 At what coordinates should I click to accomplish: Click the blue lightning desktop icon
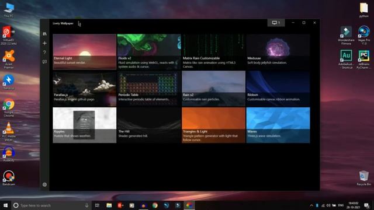point(9,82)
